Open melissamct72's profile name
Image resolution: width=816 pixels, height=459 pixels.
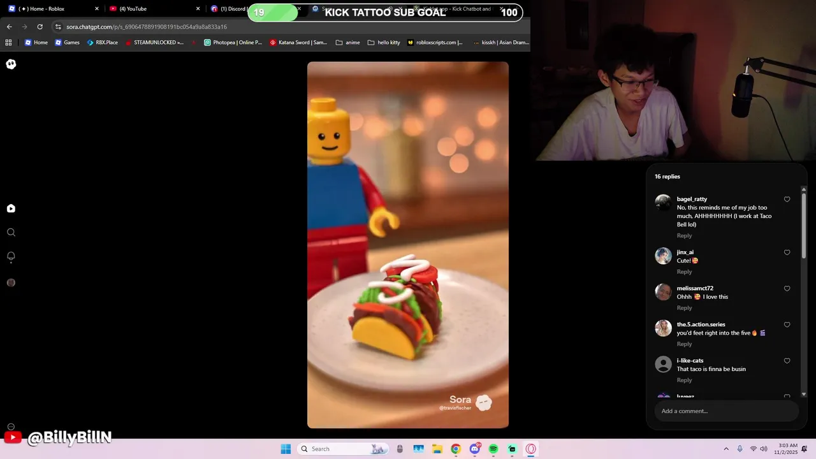[695, 288]
